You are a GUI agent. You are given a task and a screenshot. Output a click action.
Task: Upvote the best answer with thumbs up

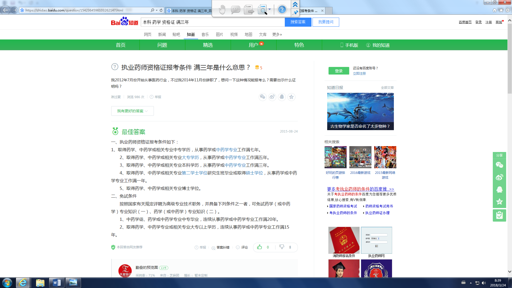[x=259, y=247]
